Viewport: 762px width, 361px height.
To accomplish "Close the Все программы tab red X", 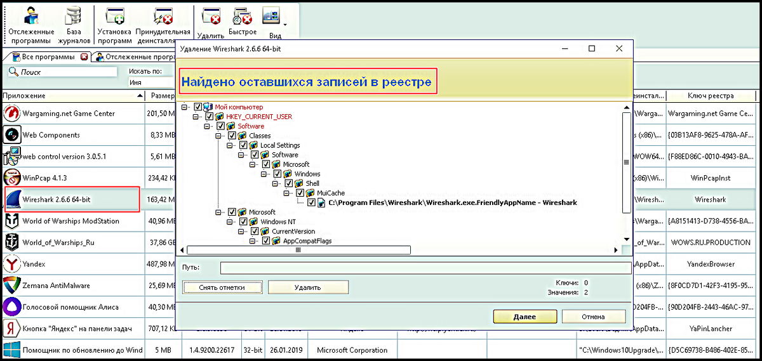I will pos(84,56).
